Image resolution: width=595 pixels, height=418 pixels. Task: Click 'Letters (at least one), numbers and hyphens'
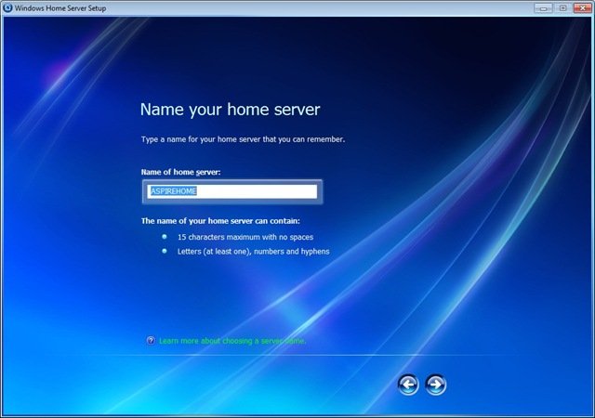tap(254, 252)
